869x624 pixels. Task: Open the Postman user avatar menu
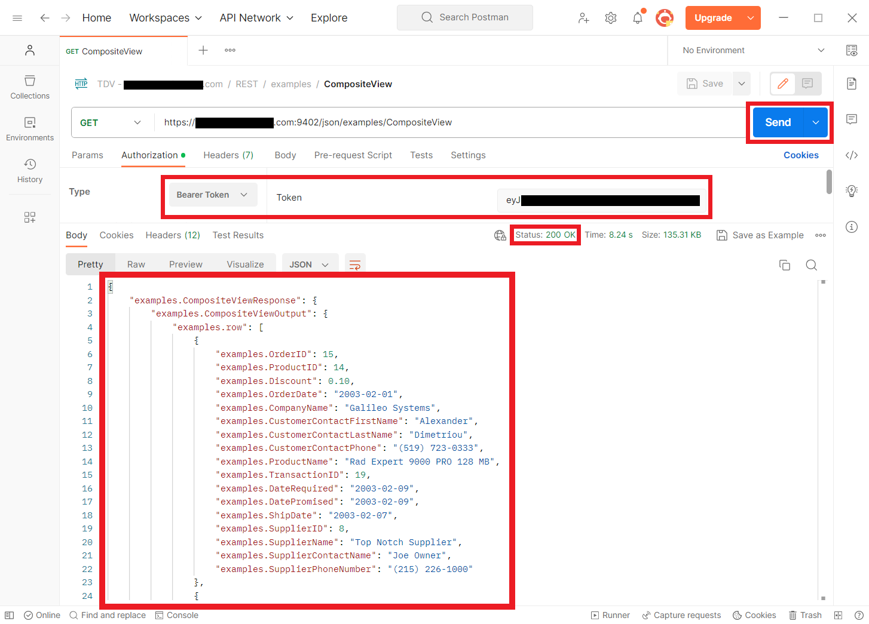click(x=665, y=18)
